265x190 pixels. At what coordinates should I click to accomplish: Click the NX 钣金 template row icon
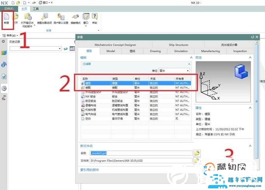coord(83,96)
